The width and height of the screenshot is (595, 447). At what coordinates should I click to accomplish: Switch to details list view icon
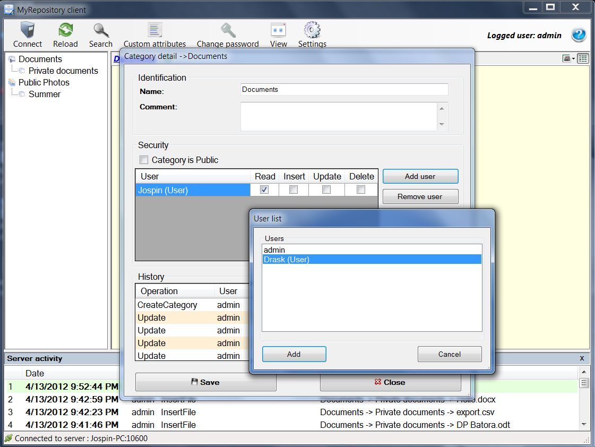[583, 58]
